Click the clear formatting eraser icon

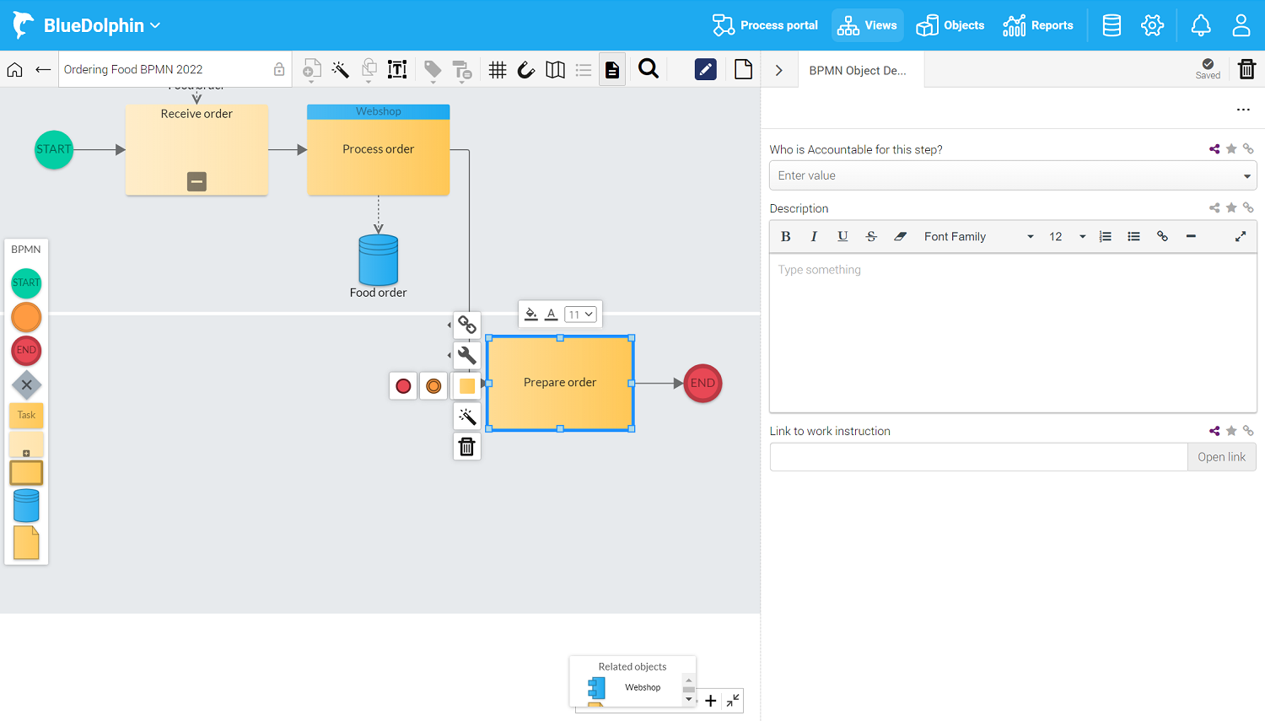tap(900, 237)
